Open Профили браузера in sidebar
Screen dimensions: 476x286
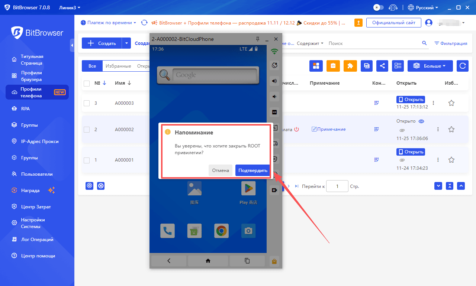[x=31, y=76]
